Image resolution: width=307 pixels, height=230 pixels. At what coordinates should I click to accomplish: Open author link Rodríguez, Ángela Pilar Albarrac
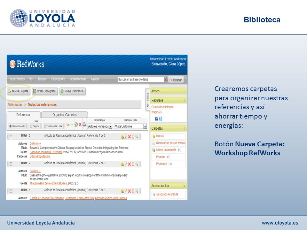[x=47, y=198]
